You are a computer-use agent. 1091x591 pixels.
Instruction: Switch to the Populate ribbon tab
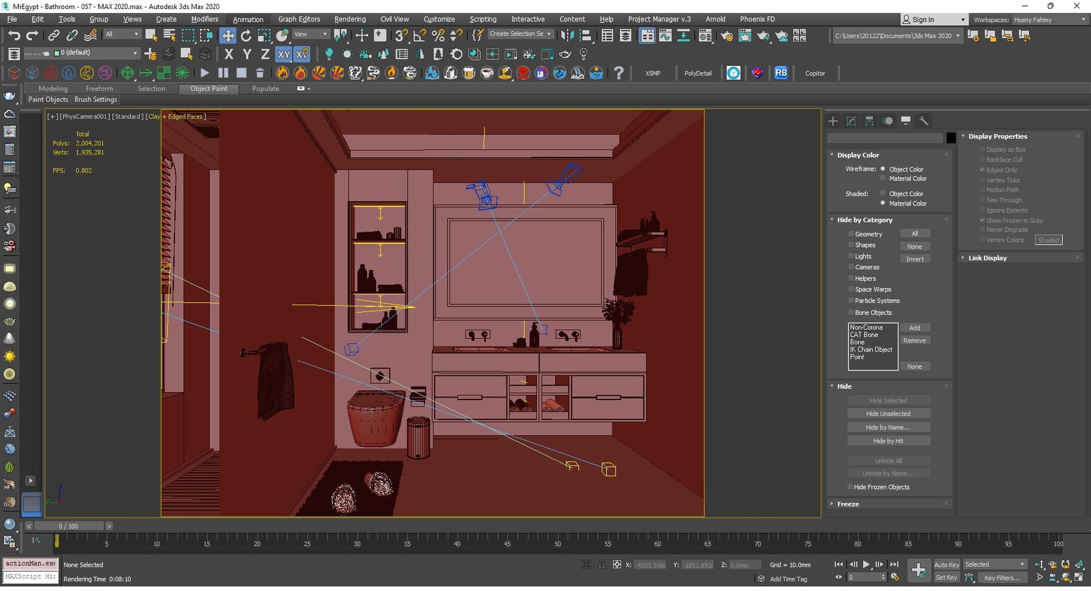(265, 88)
